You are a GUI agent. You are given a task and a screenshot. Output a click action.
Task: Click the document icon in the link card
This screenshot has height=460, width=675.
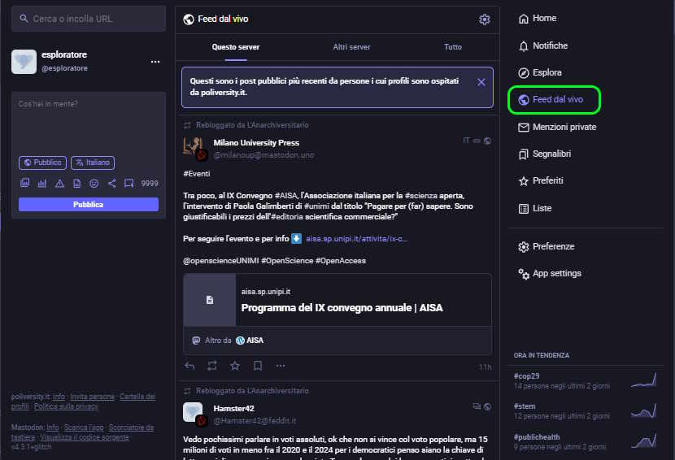(x=210, y=300)
